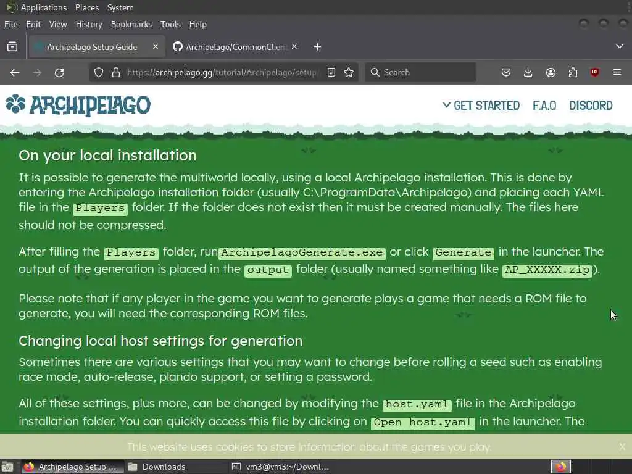The image size is (632, 474).
Task: Click the magnifier icon in search box
Action: pos(375,73)
